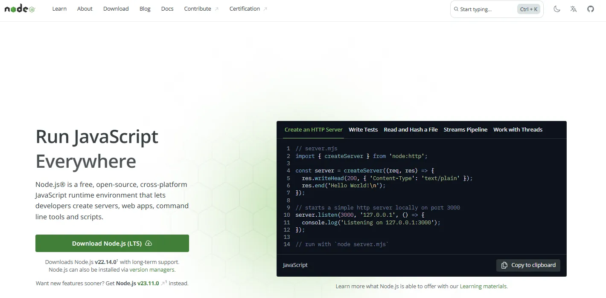Click code line // server.mjs
The width and height of the screenshot is (606, 298).
coord(317,149)
